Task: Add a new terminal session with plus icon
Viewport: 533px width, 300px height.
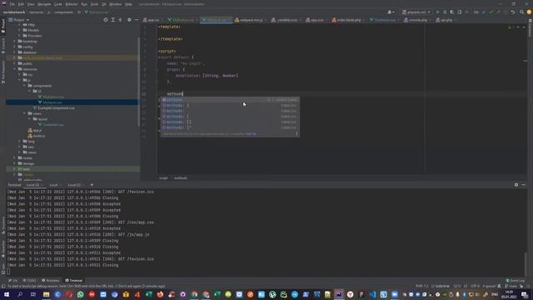Action: coord(92,185)
